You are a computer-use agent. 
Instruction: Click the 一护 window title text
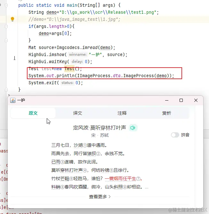point(21,100)
